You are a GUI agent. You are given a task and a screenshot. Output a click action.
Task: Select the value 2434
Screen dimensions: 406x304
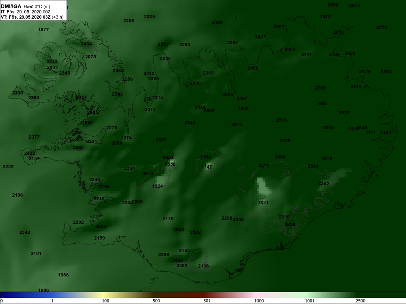click(86, 44)
